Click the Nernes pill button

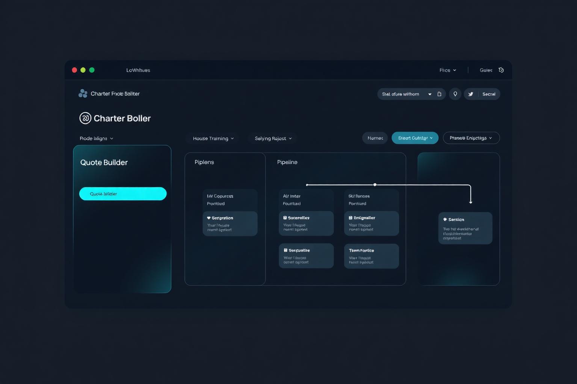tap(375, 138)
